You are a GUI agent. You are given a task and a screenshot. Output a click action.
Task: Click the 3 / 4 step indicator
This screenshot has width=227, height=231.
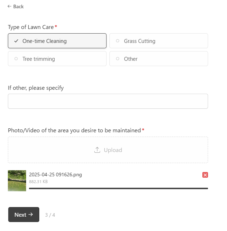point(50,215)
